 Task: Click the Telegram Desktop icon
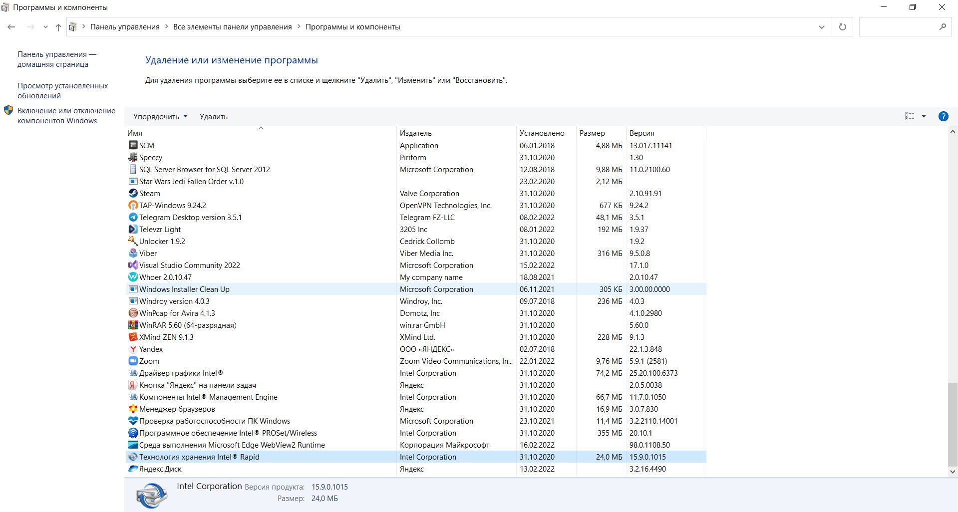click(133, 217)
